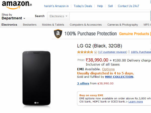Click the Sell link
151x113 pixels.
(x=110, y=6)
